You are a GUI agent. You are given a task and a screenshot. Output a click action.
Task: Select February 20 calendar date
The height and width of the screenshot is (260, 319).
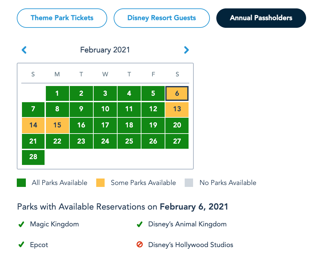[x=177, y=125]
